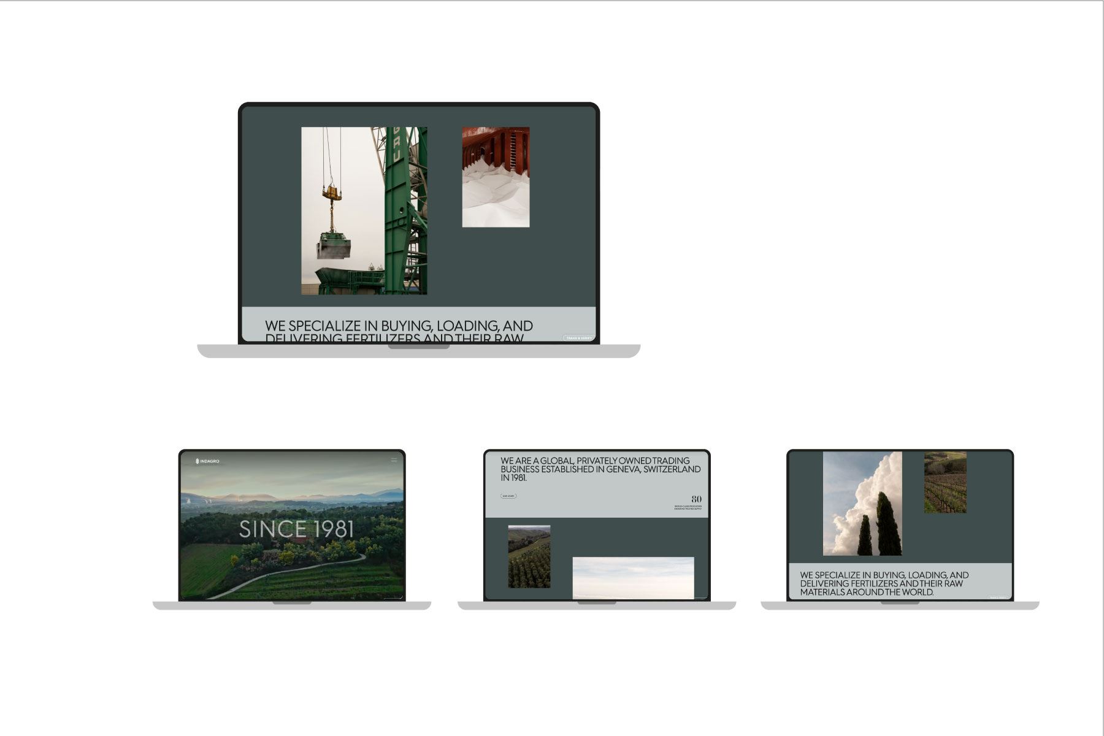Open the hamburger menu on the Indagro site
Image resolution: width=1104 pixels, height=736 pixels.
(394, 461)
